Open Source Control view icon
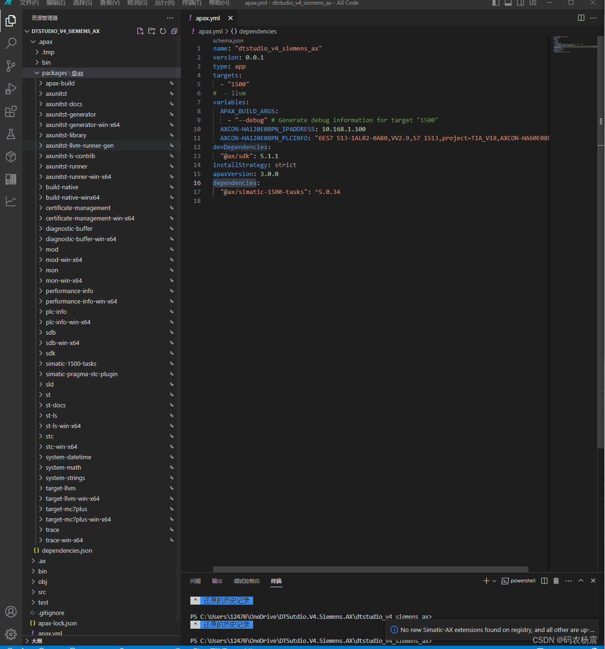This screenshot has height=649, width=605. (x=11, y=66)
